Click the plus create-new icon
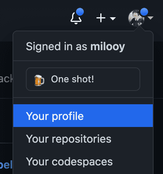Image resolution: width=163 pixels, height=174 pixels. click(101, 18)
